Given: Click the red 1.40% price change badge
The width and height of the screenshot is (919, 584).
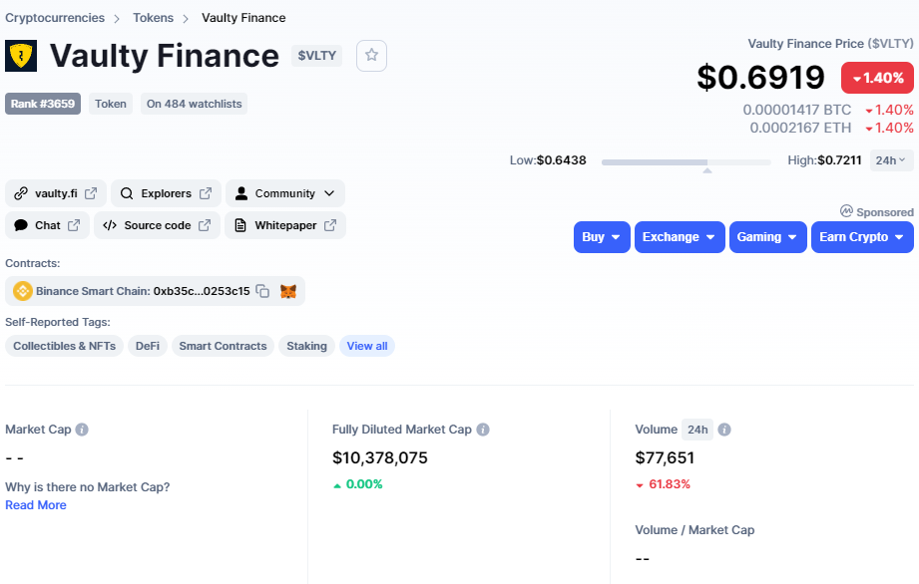Looking at the screenshot, I should [877, 78].
